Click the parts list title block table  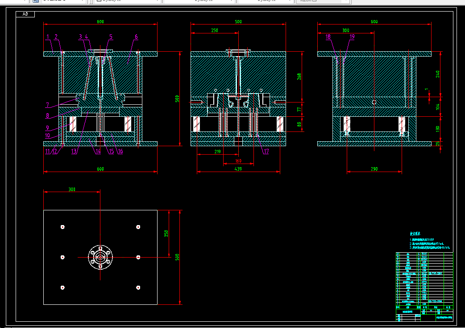[x=424, y=287]
